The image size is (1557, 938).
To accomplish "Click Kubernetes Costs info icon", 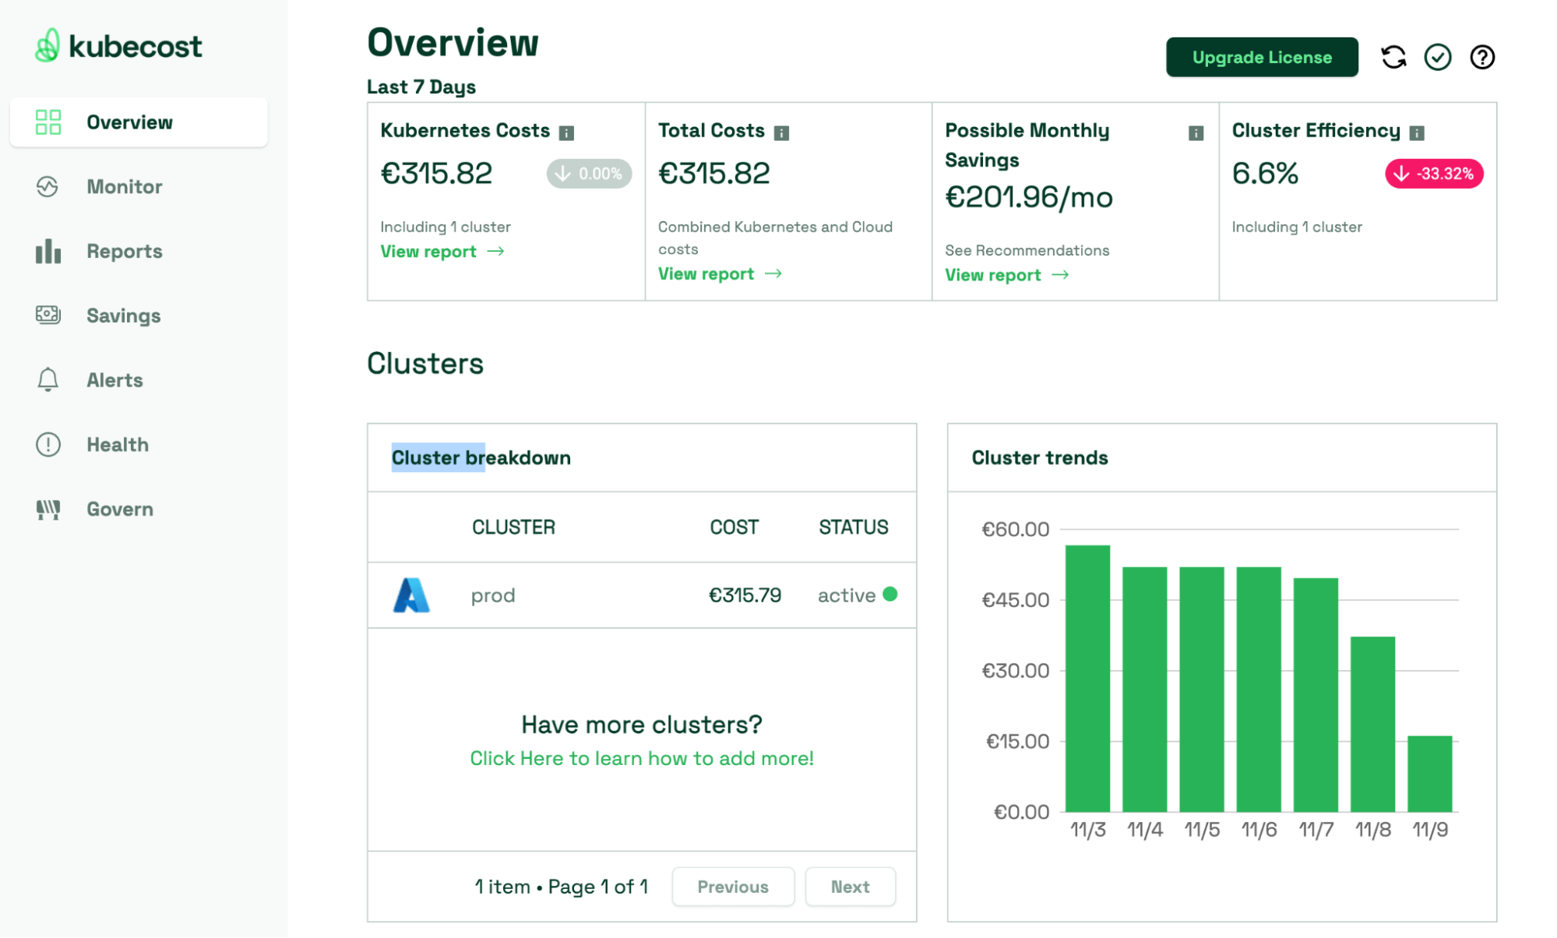I will pos(567,133).
